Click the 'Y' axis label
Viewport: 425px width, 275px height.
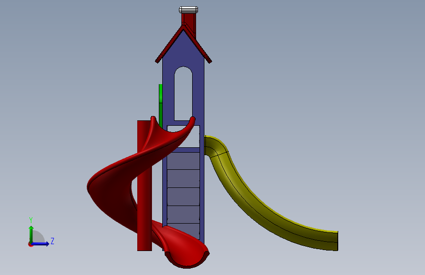[x=31, y=220]
